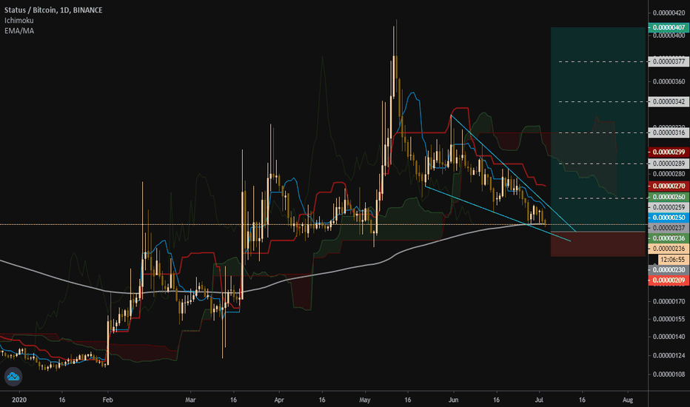Click the 12:06:55 countdown timer label

click(673, 259)
